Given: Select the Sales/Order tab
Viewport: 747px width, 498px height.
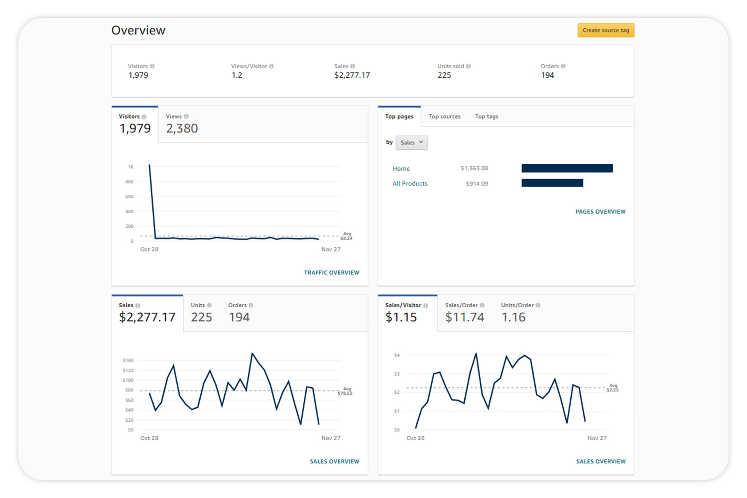Looking at the screenshot, I should tap(464, 313).
